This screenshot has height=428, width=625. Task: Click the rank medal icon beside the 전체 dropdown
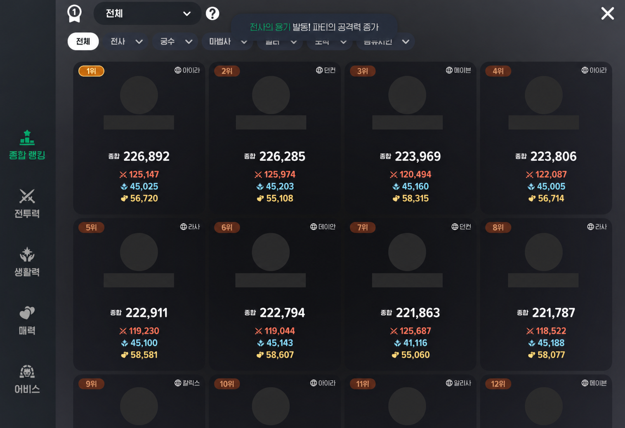tap(74, 13)
